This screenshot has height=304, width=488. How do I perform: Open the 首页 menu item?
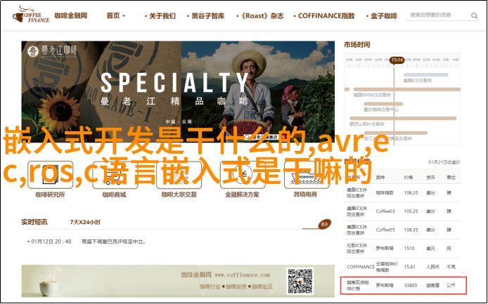[113, 15]
